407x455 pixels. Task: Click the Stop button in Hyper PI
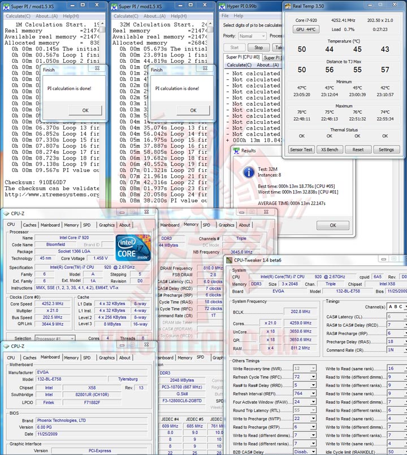coord(258,48)
